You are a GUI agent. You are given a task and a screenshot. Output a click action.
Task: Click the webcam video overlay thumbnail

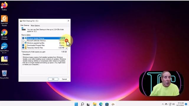161,83
